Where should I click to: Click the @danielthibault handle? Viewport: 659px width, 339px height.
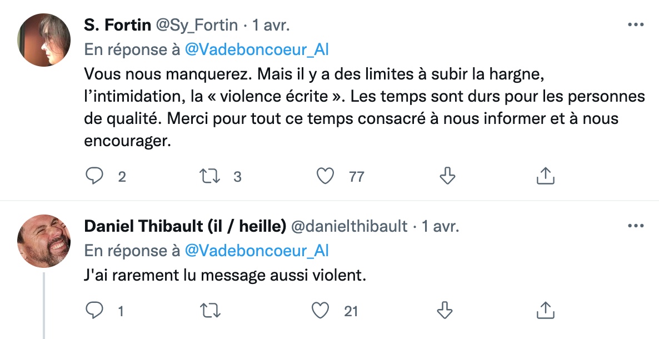pyautogui.click(x=350, y=226)
